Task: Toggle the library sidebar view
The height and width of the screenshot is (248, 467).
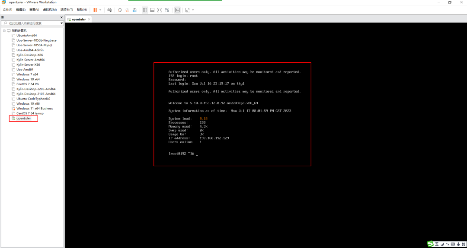Action: (145, 10)
